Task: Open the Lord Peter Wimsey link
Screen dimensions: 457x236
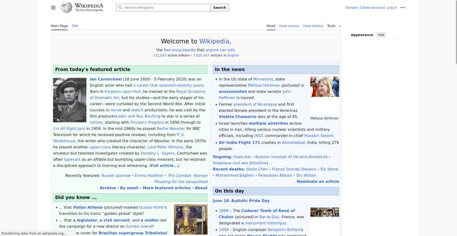Action: point(166,147)
